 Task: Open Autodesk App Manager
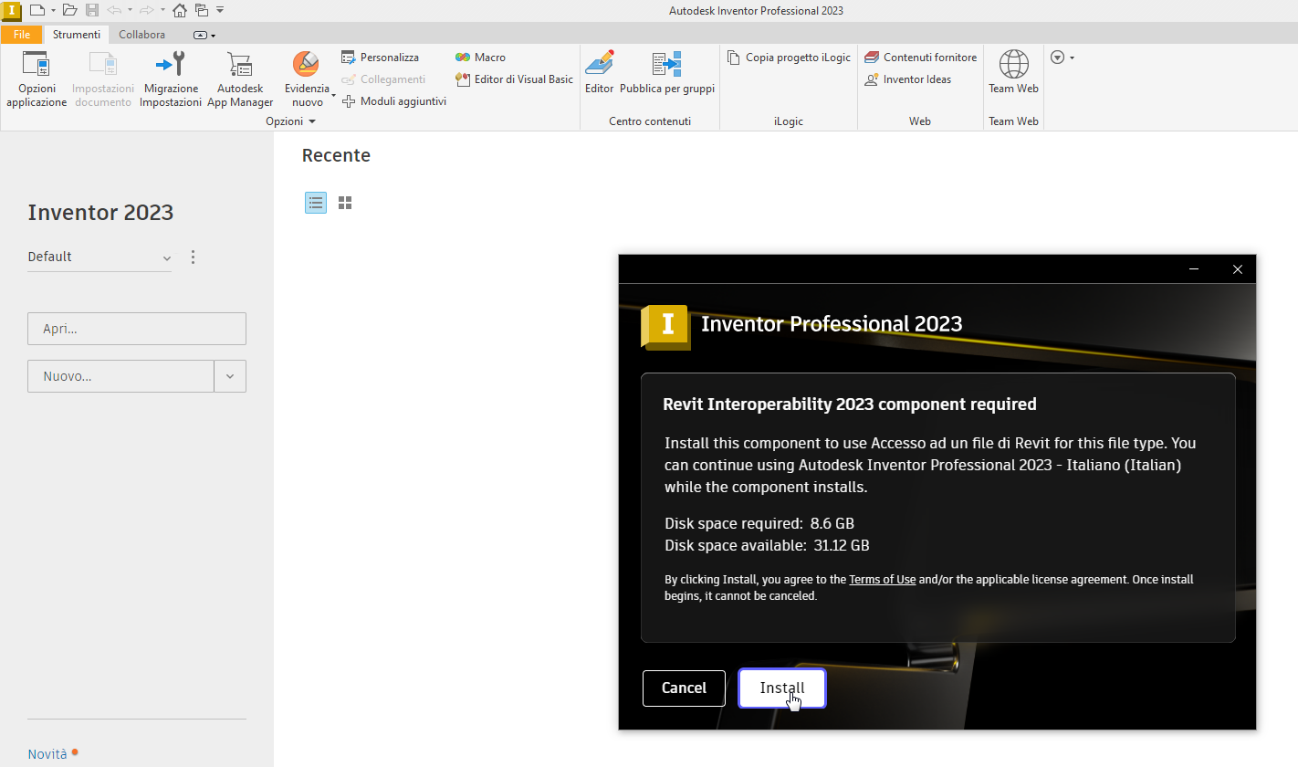pos(240,79)
